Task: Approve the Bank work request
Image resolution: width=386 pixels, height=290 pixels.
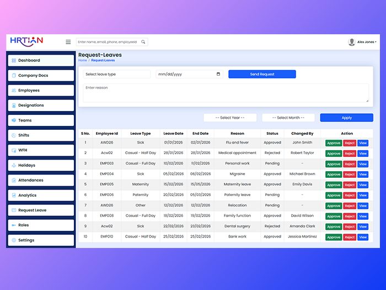Action: [x=334, y=237]
